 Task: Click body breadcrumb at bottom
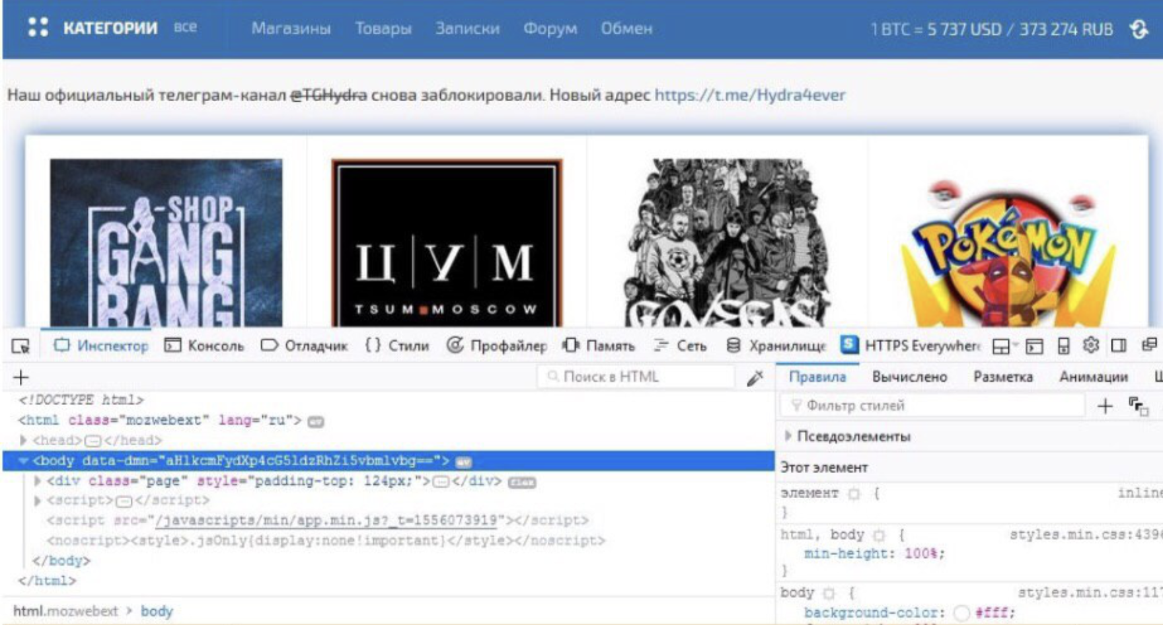click(x=157, y=611)
